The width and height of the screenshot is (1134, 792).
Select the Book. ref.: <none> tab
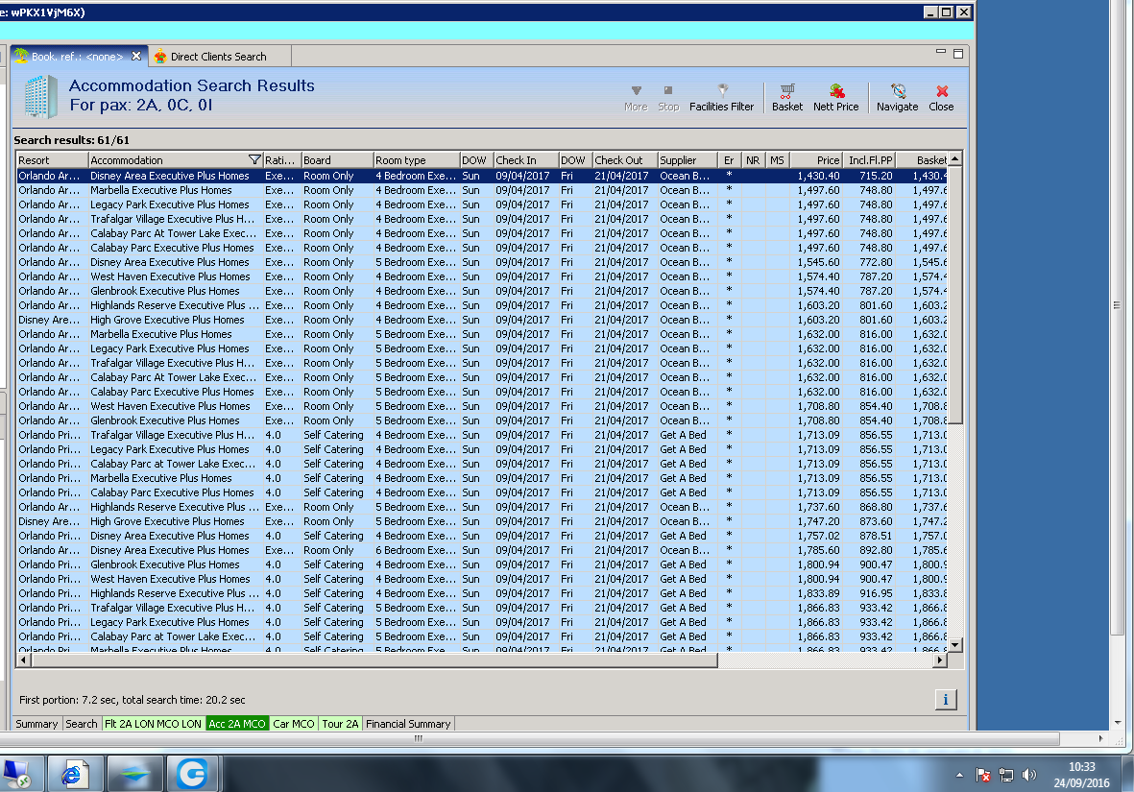78,57
